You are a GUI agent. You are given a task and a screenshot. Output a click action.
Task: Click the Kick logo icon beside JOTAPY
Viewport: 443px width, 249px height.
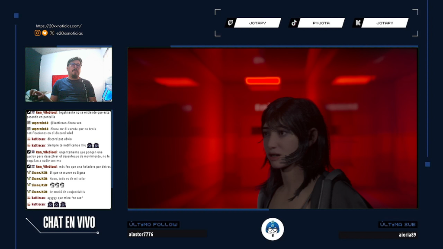[x=358, y=23]
